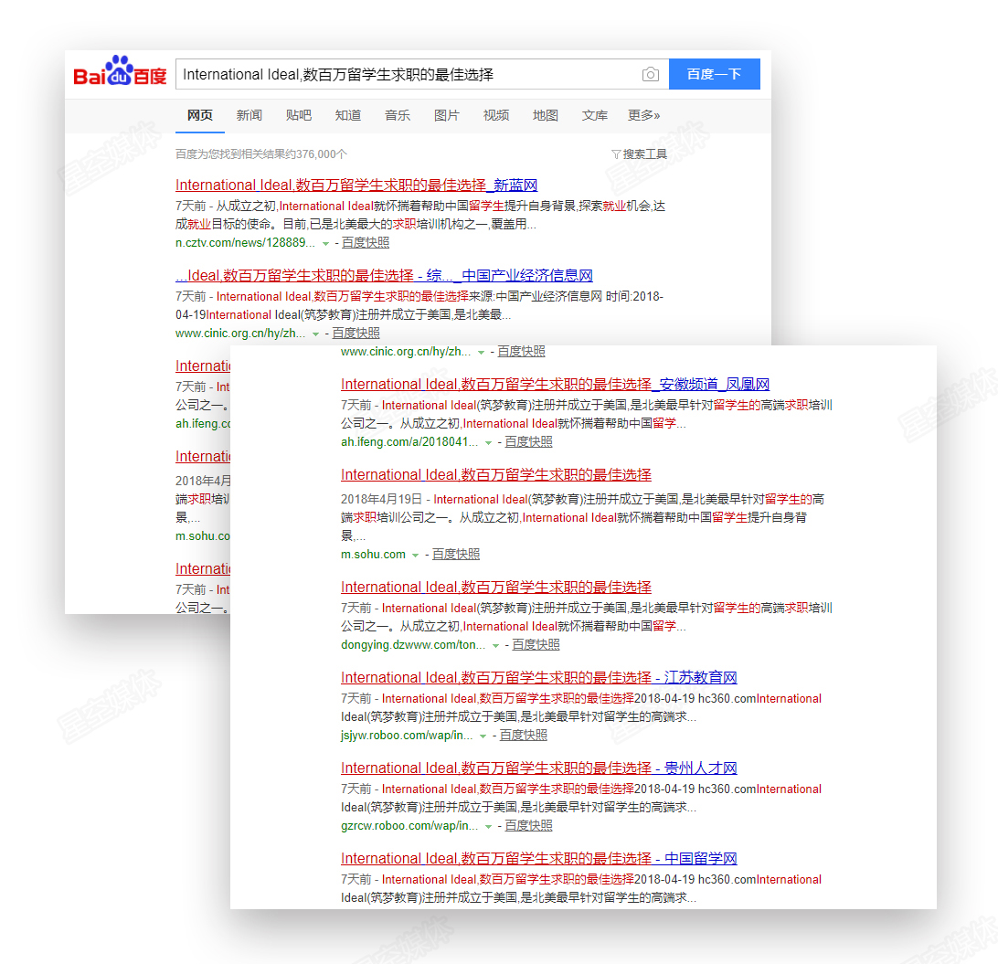Open the 中国产业经济信息网 result title
This screenshot has width=998, height=964.
(x=385, y=276)
